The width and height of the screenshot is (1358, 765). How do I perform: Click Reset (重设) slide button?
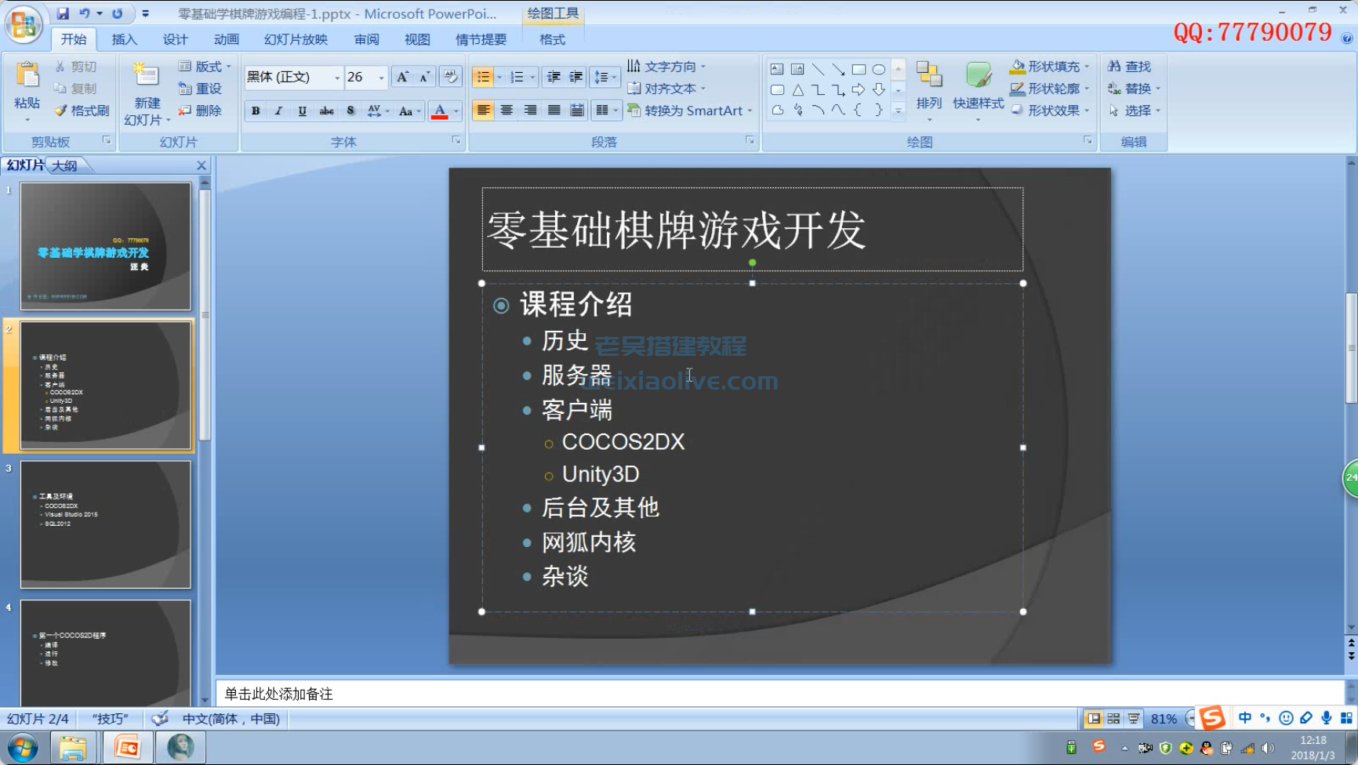(x=200, y=89)
